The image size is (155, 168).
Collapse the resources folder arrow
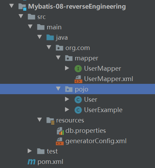tap(39, 120)
